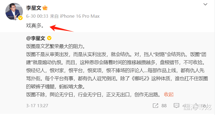Open comments via the speech bubble icon

pyautogui.click(x=177, y=106)
